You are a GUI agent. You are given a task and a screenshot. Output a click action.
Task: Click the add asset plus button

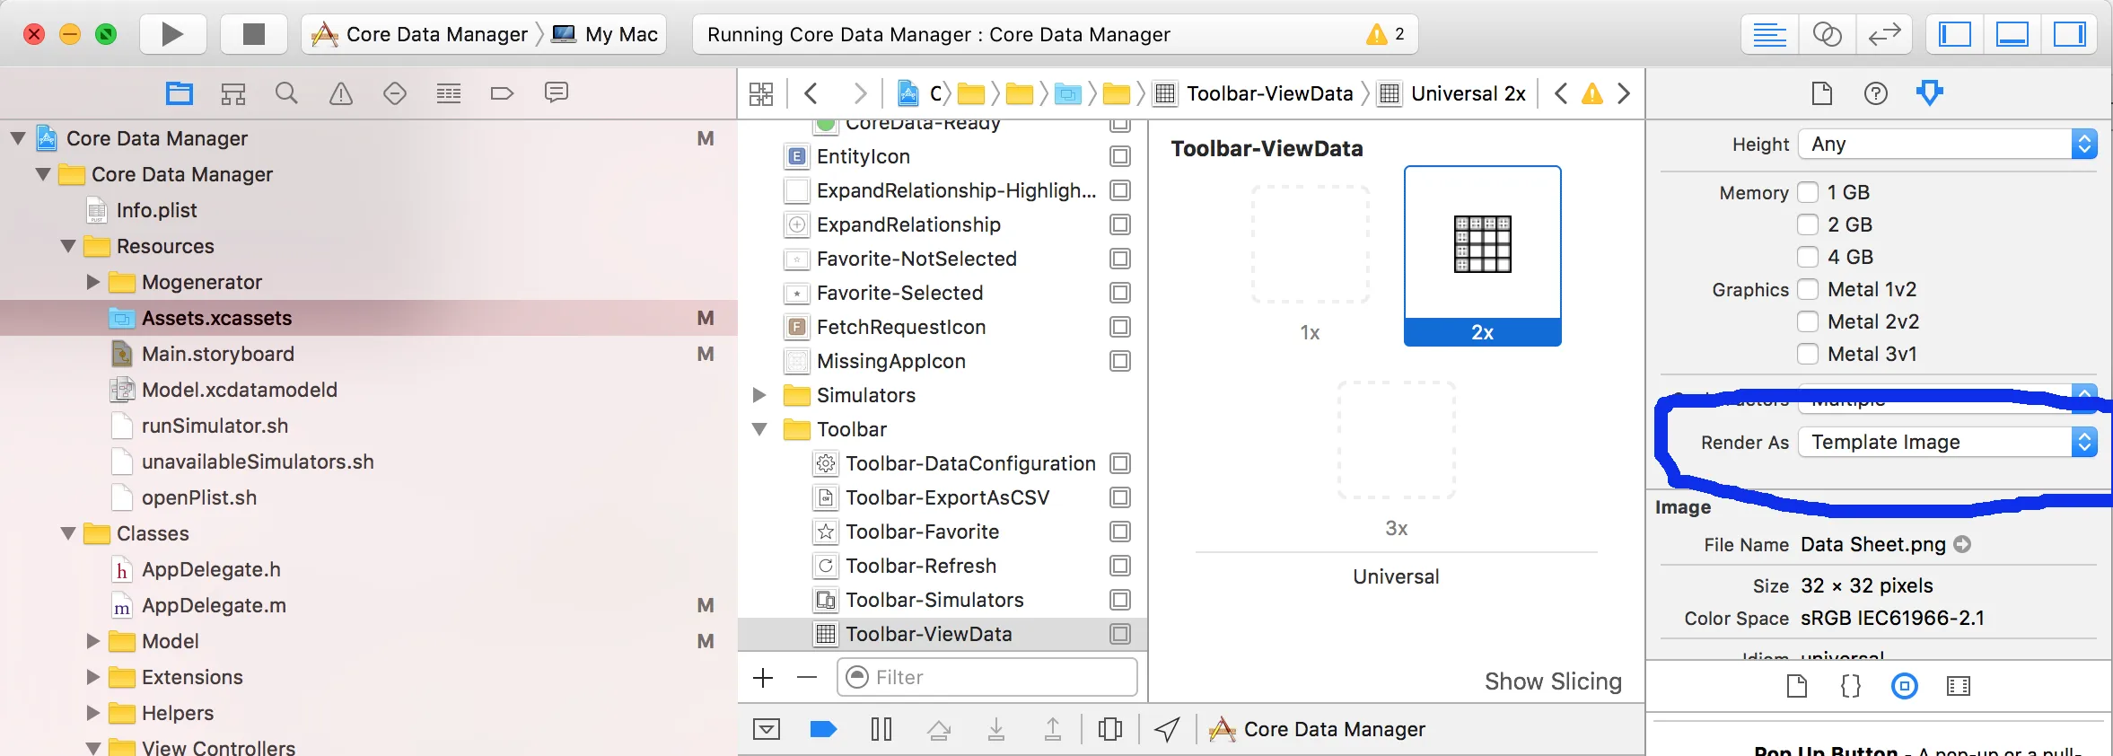click(763, 678)
